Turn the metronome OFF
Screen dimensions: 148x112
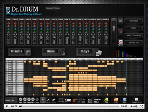(x=84, y=102)
